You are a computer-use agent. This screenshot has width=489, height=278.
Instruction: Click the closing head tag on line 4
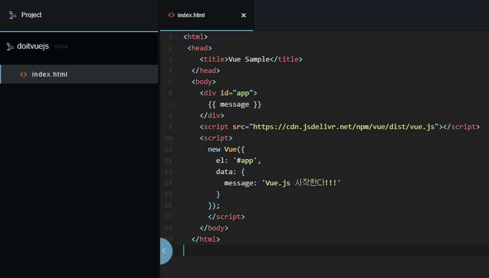coord(206,71)
